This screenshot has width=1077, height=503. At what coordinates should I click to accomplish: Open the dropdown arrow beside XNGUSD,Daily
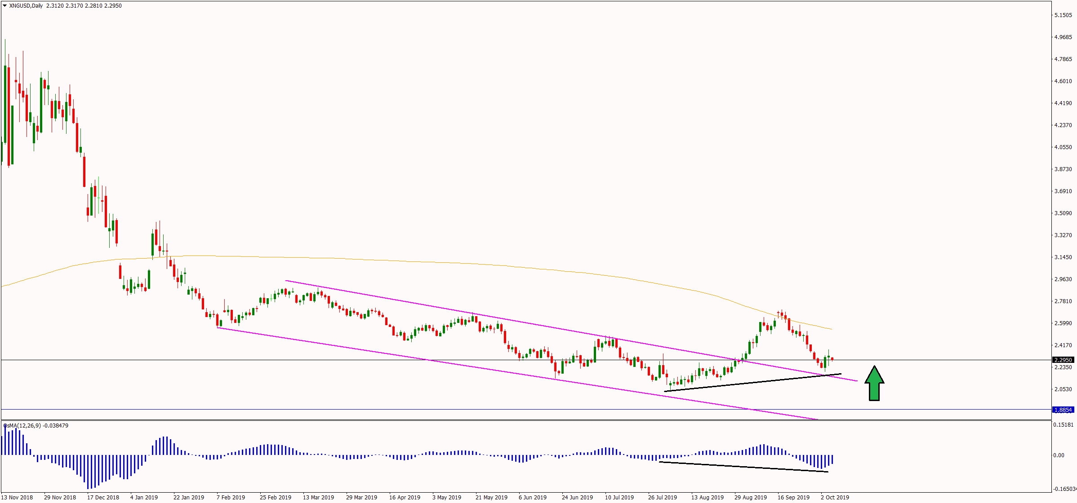[x=4, y=6]
